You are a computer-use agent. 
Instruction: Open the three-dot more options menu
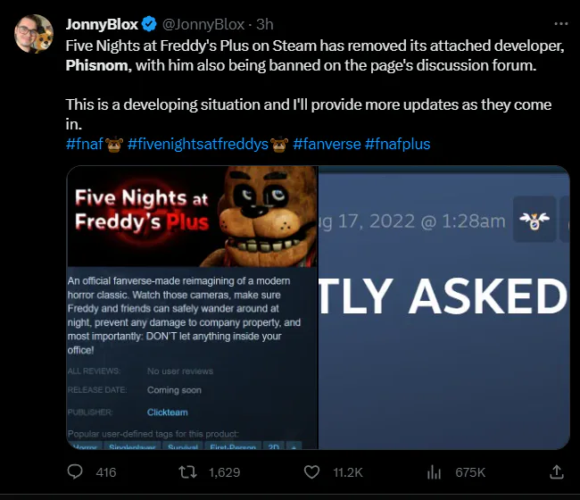560,24
